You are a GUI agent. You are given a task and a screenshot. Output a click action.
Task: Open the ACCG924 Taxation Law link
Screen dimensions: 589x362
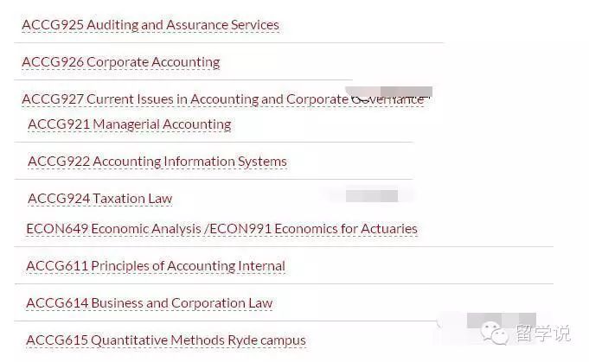[x=100, y=199]
